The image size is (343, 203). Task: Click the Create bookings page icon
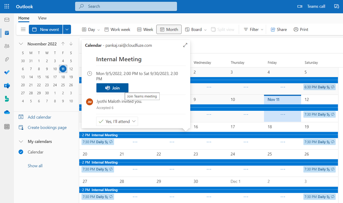21,127
